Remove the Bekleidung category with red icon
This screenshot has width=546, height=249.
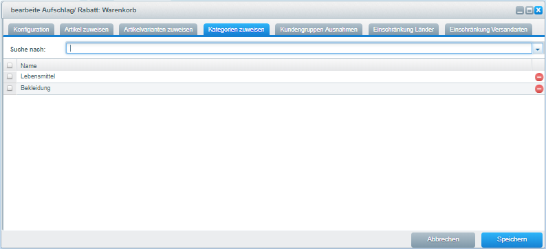coord(538,89)
